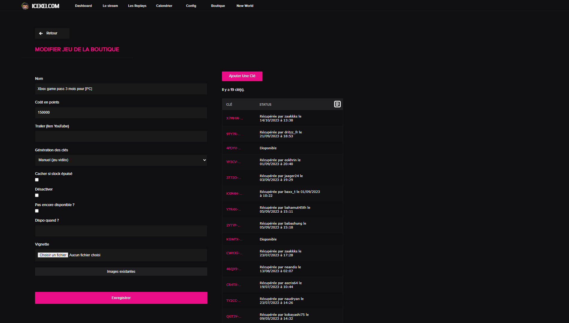Focus the Trailer YouTube link field
569x323 pixels.
121,136
